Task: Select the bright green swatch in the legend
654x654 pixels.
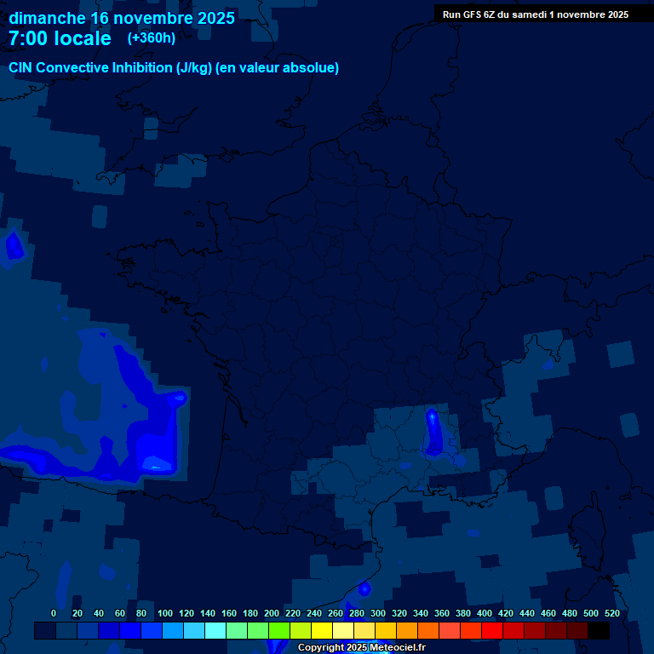Action: point(278,631)
